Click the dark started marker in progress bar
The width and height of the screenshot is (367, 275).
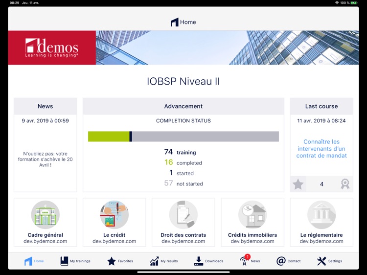[131, 137]
